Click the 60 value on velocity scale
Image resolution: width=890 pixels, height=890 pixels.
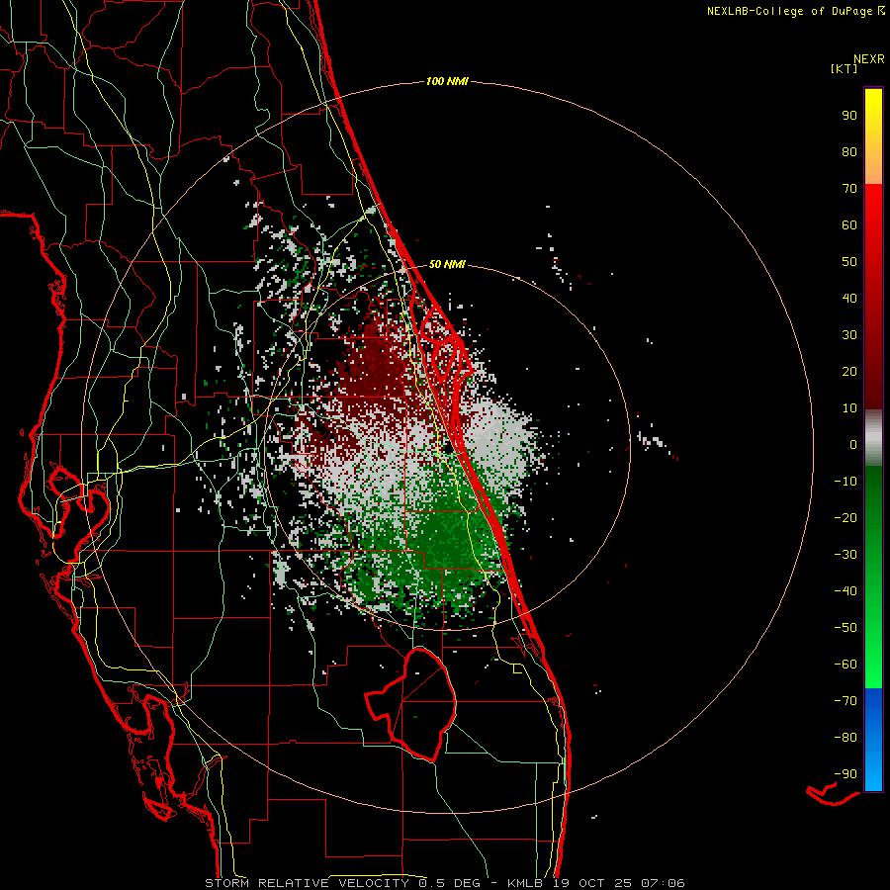(x=849, y=224)
